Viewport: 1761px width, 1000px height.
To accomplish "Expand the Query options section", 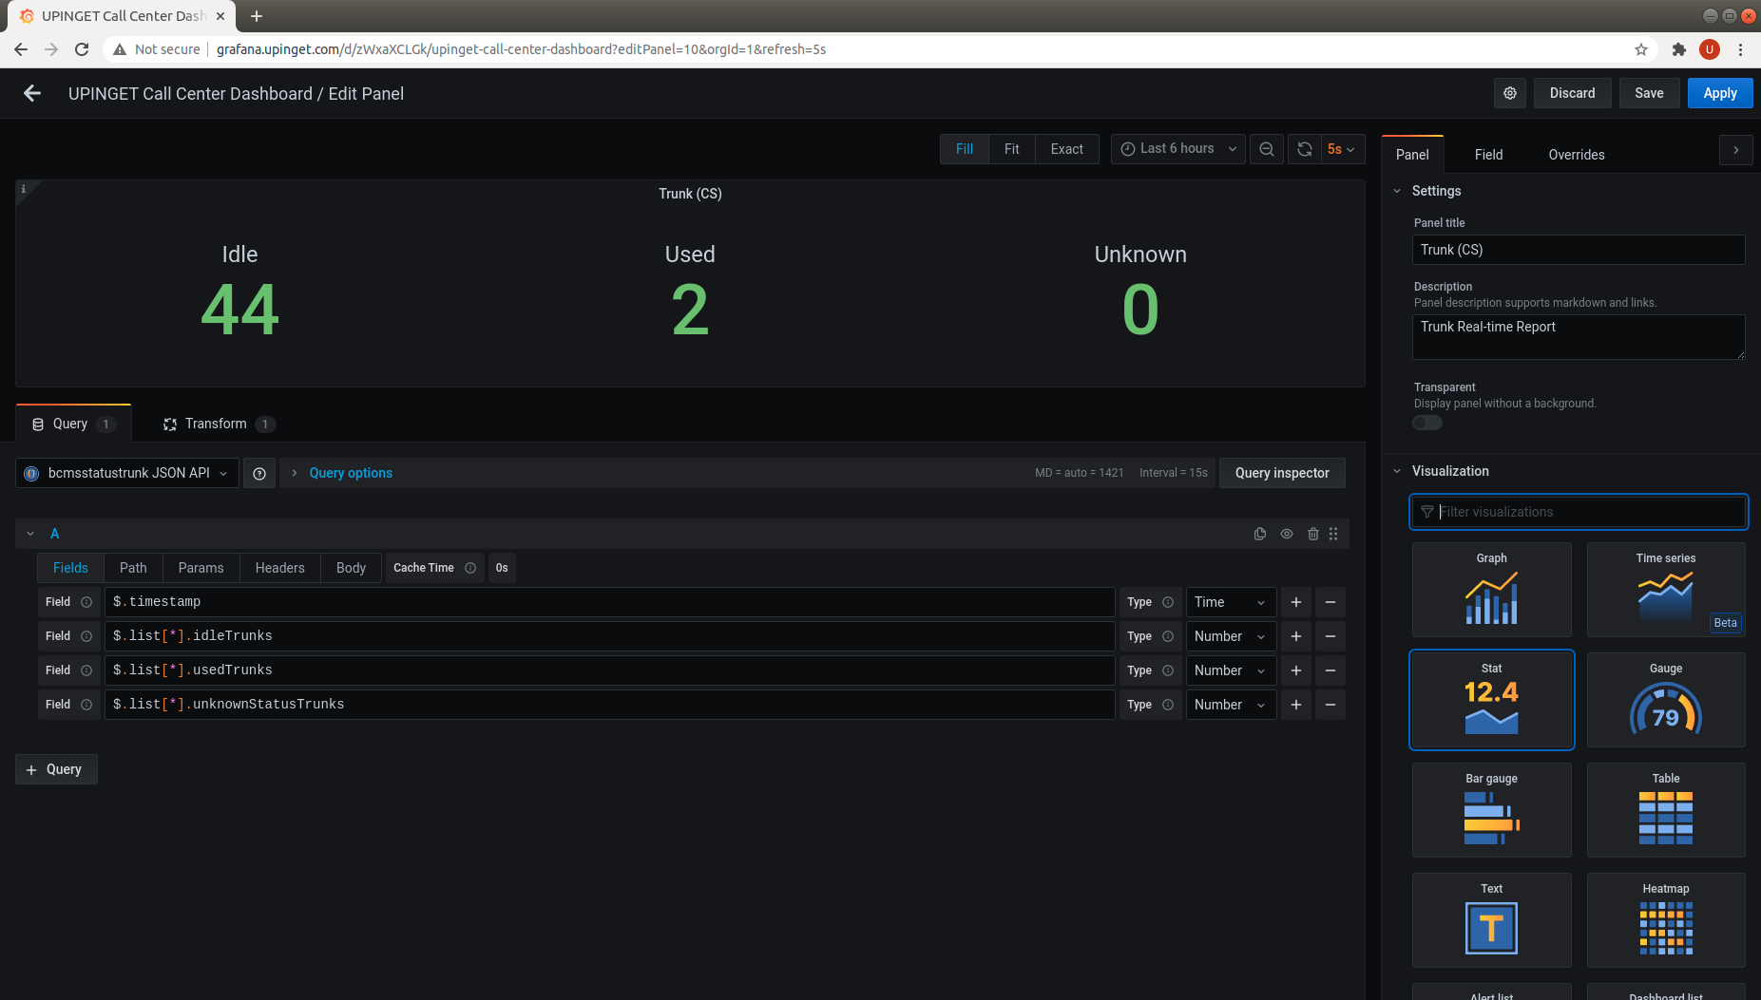I will coord(350,473).
